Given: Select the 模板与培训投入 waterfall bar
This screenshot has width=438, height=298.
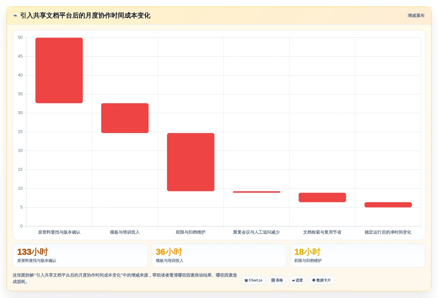Looking at the screenshot, I should tap(125, 118).
